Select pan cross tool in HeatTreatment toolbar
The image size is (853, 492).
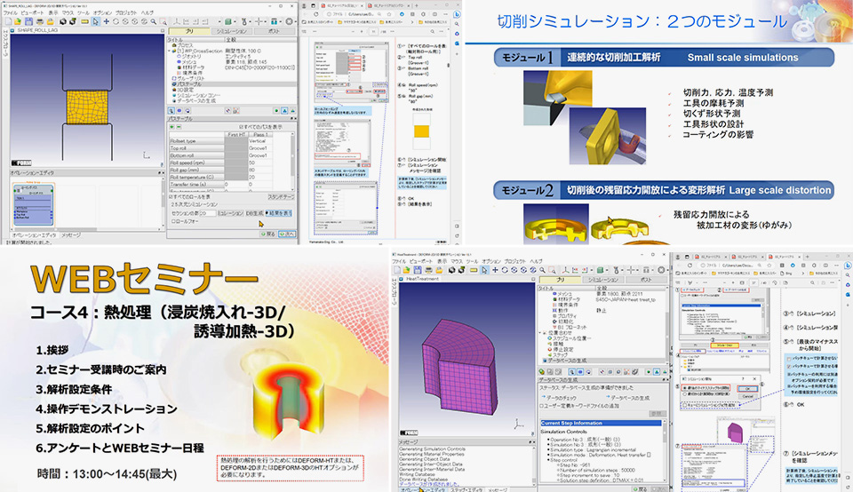[x=495, y=270]
